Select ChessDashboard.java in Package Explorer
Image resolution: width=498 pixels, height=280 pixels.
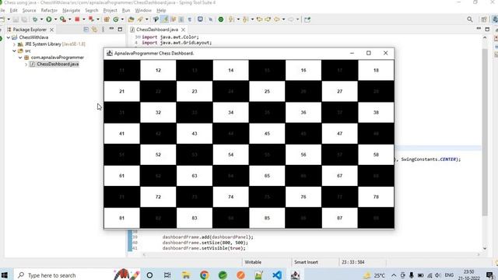coord(58,64)
